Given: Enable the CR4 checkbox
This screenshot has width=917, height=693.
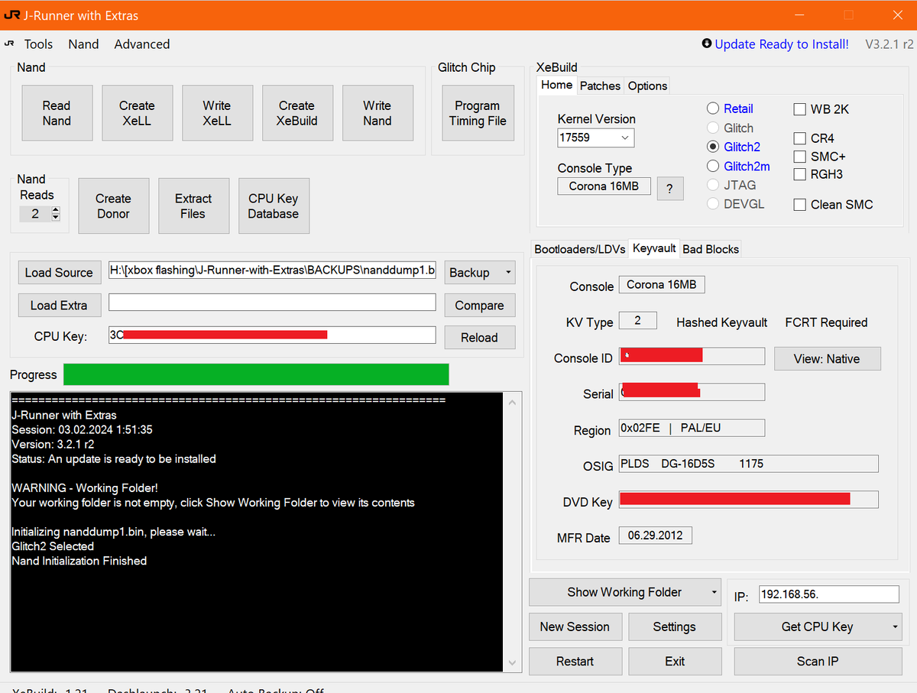Looking at the screenshot, I should click(x=799, y=138).
